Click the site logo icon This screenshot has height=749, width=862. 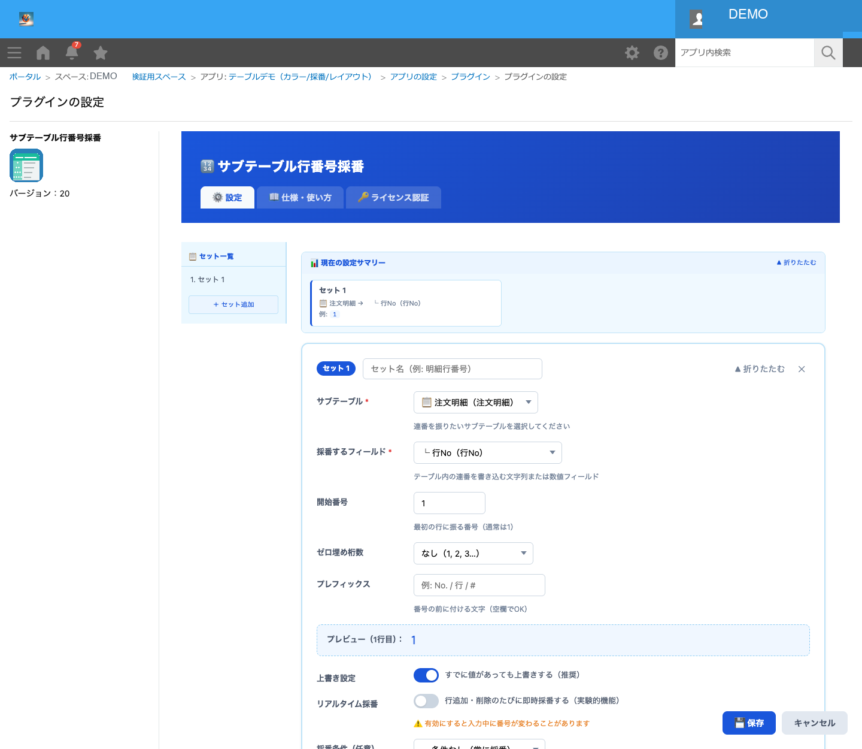(26, 19)
